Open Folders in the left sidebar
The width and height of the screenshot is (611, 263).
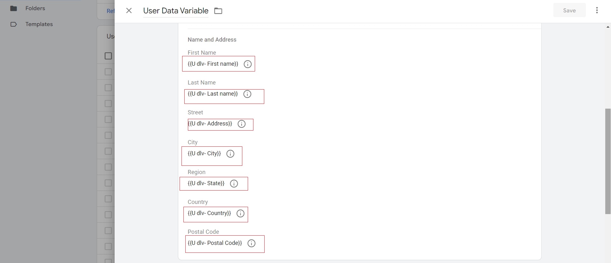click(x=35, y=8)
